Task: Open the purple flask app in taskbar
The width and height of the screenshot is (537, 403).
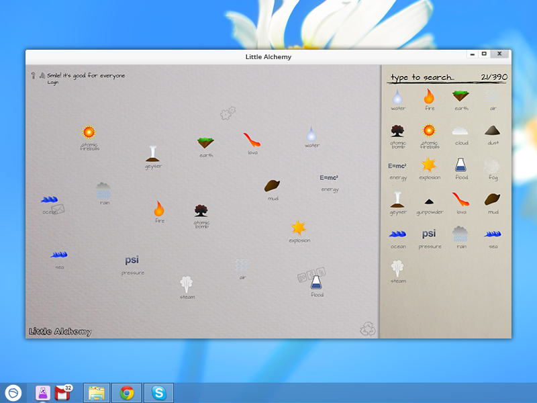Action: coord(43,393)
